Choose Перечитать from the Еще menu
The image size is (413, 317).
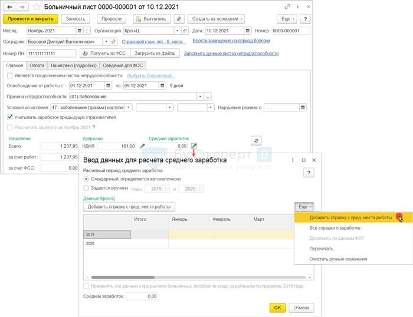(353, 249)
